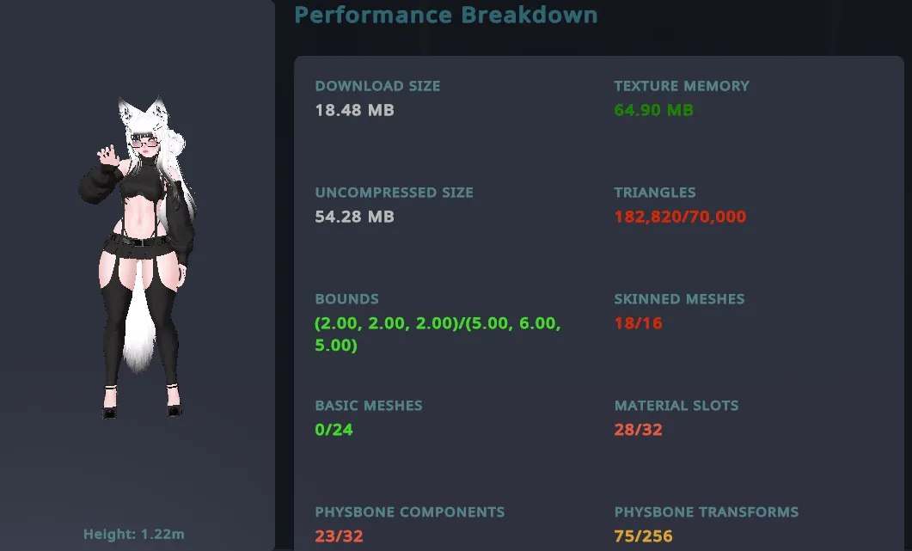
Task: Click the 75/256 PhysBone transforms value
Action: tap(643, 536)
